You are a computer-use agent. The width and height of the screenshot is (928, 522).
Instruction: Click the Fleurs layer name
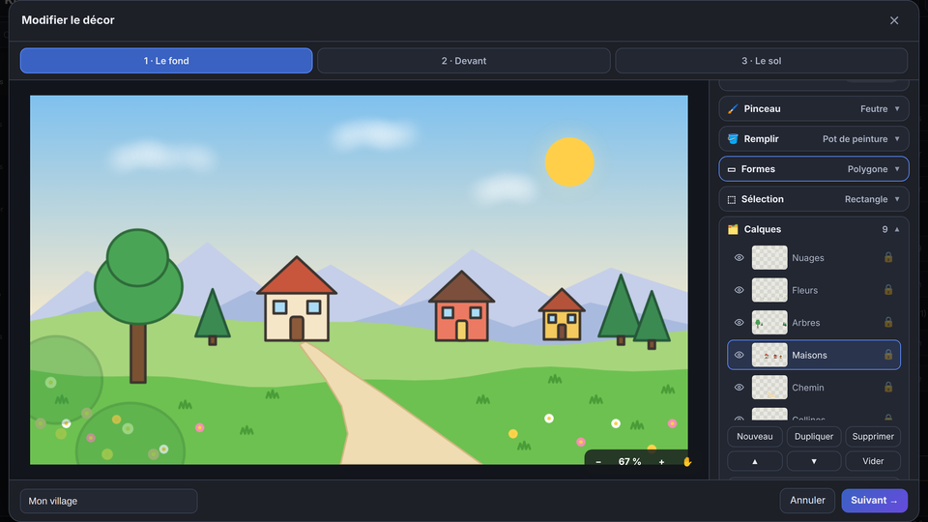[805, 291]
